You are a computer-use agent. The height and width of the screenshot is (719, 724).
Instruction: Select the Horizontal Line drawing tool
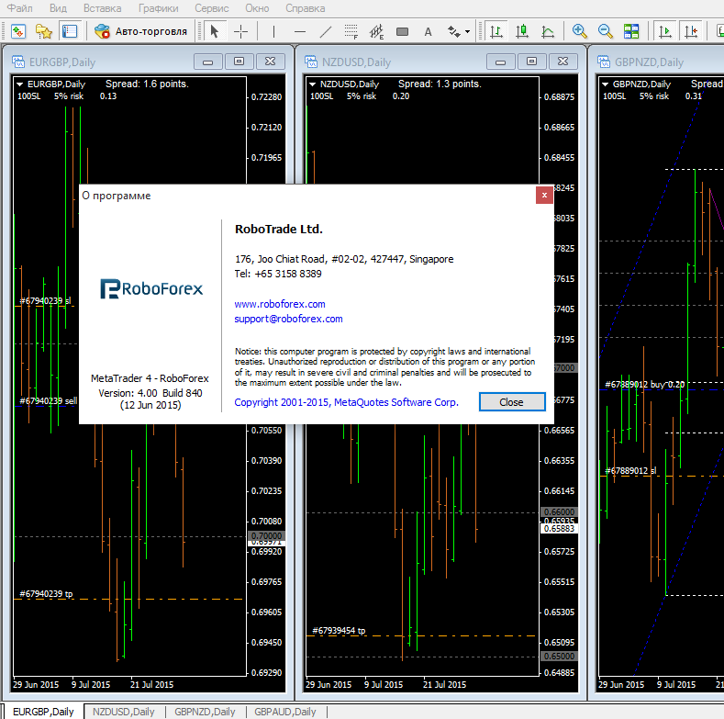(300, 31)
